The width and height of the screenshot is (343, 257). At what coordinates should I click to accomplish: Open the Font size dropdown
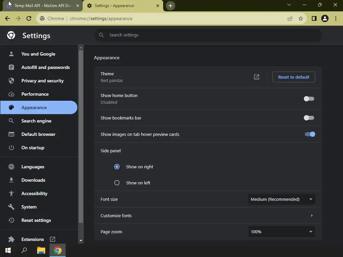(x=281, y=199)
